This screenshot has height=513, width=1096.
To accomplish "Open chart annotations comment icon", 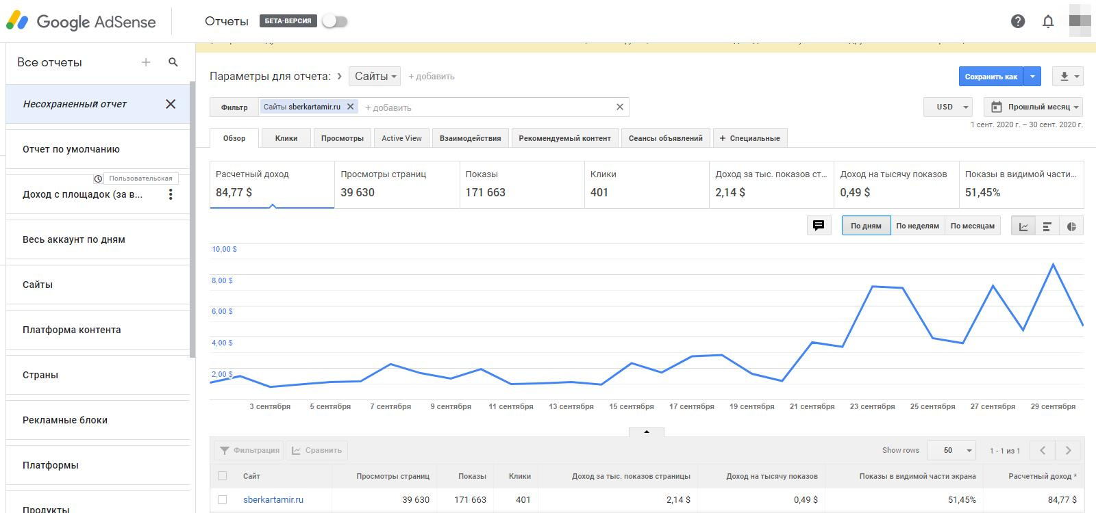I will point(818,226).
